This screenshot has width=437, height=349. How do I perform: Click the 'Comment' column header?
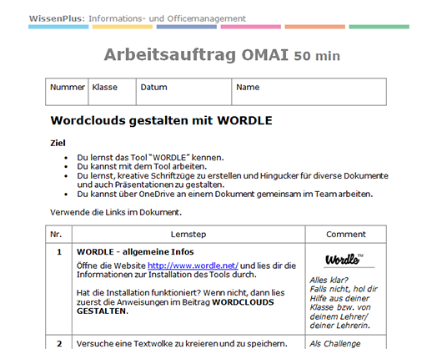click(x=346, y=234)
